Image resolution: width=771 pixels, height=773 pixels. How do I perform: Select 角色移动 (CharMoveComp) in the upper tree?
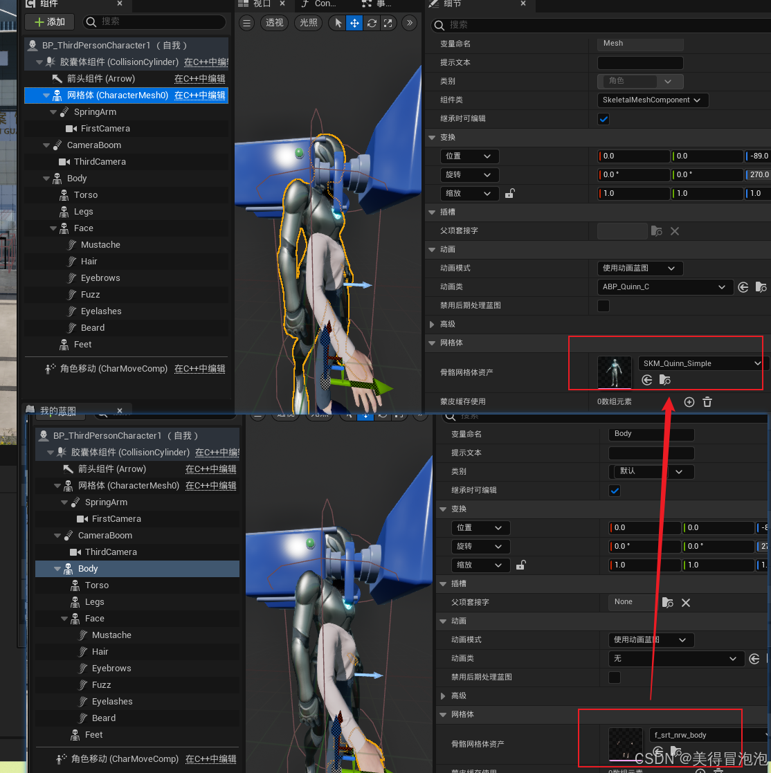(x=114, y=369)
